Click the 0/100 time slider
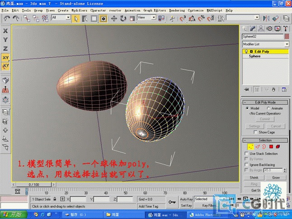This screenshot has height=219, width=292. 34,185
